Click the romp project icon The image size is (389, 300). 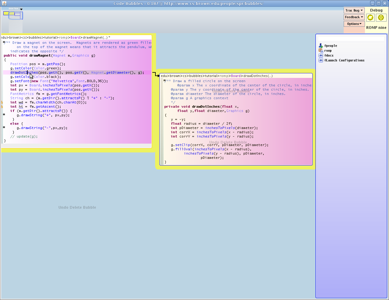[321, 51]
